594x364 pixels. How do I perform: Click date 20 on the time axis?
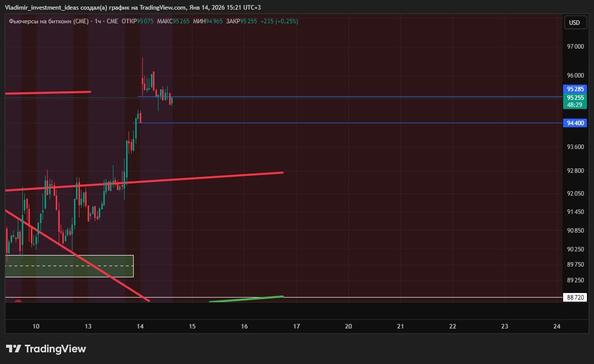348,326
